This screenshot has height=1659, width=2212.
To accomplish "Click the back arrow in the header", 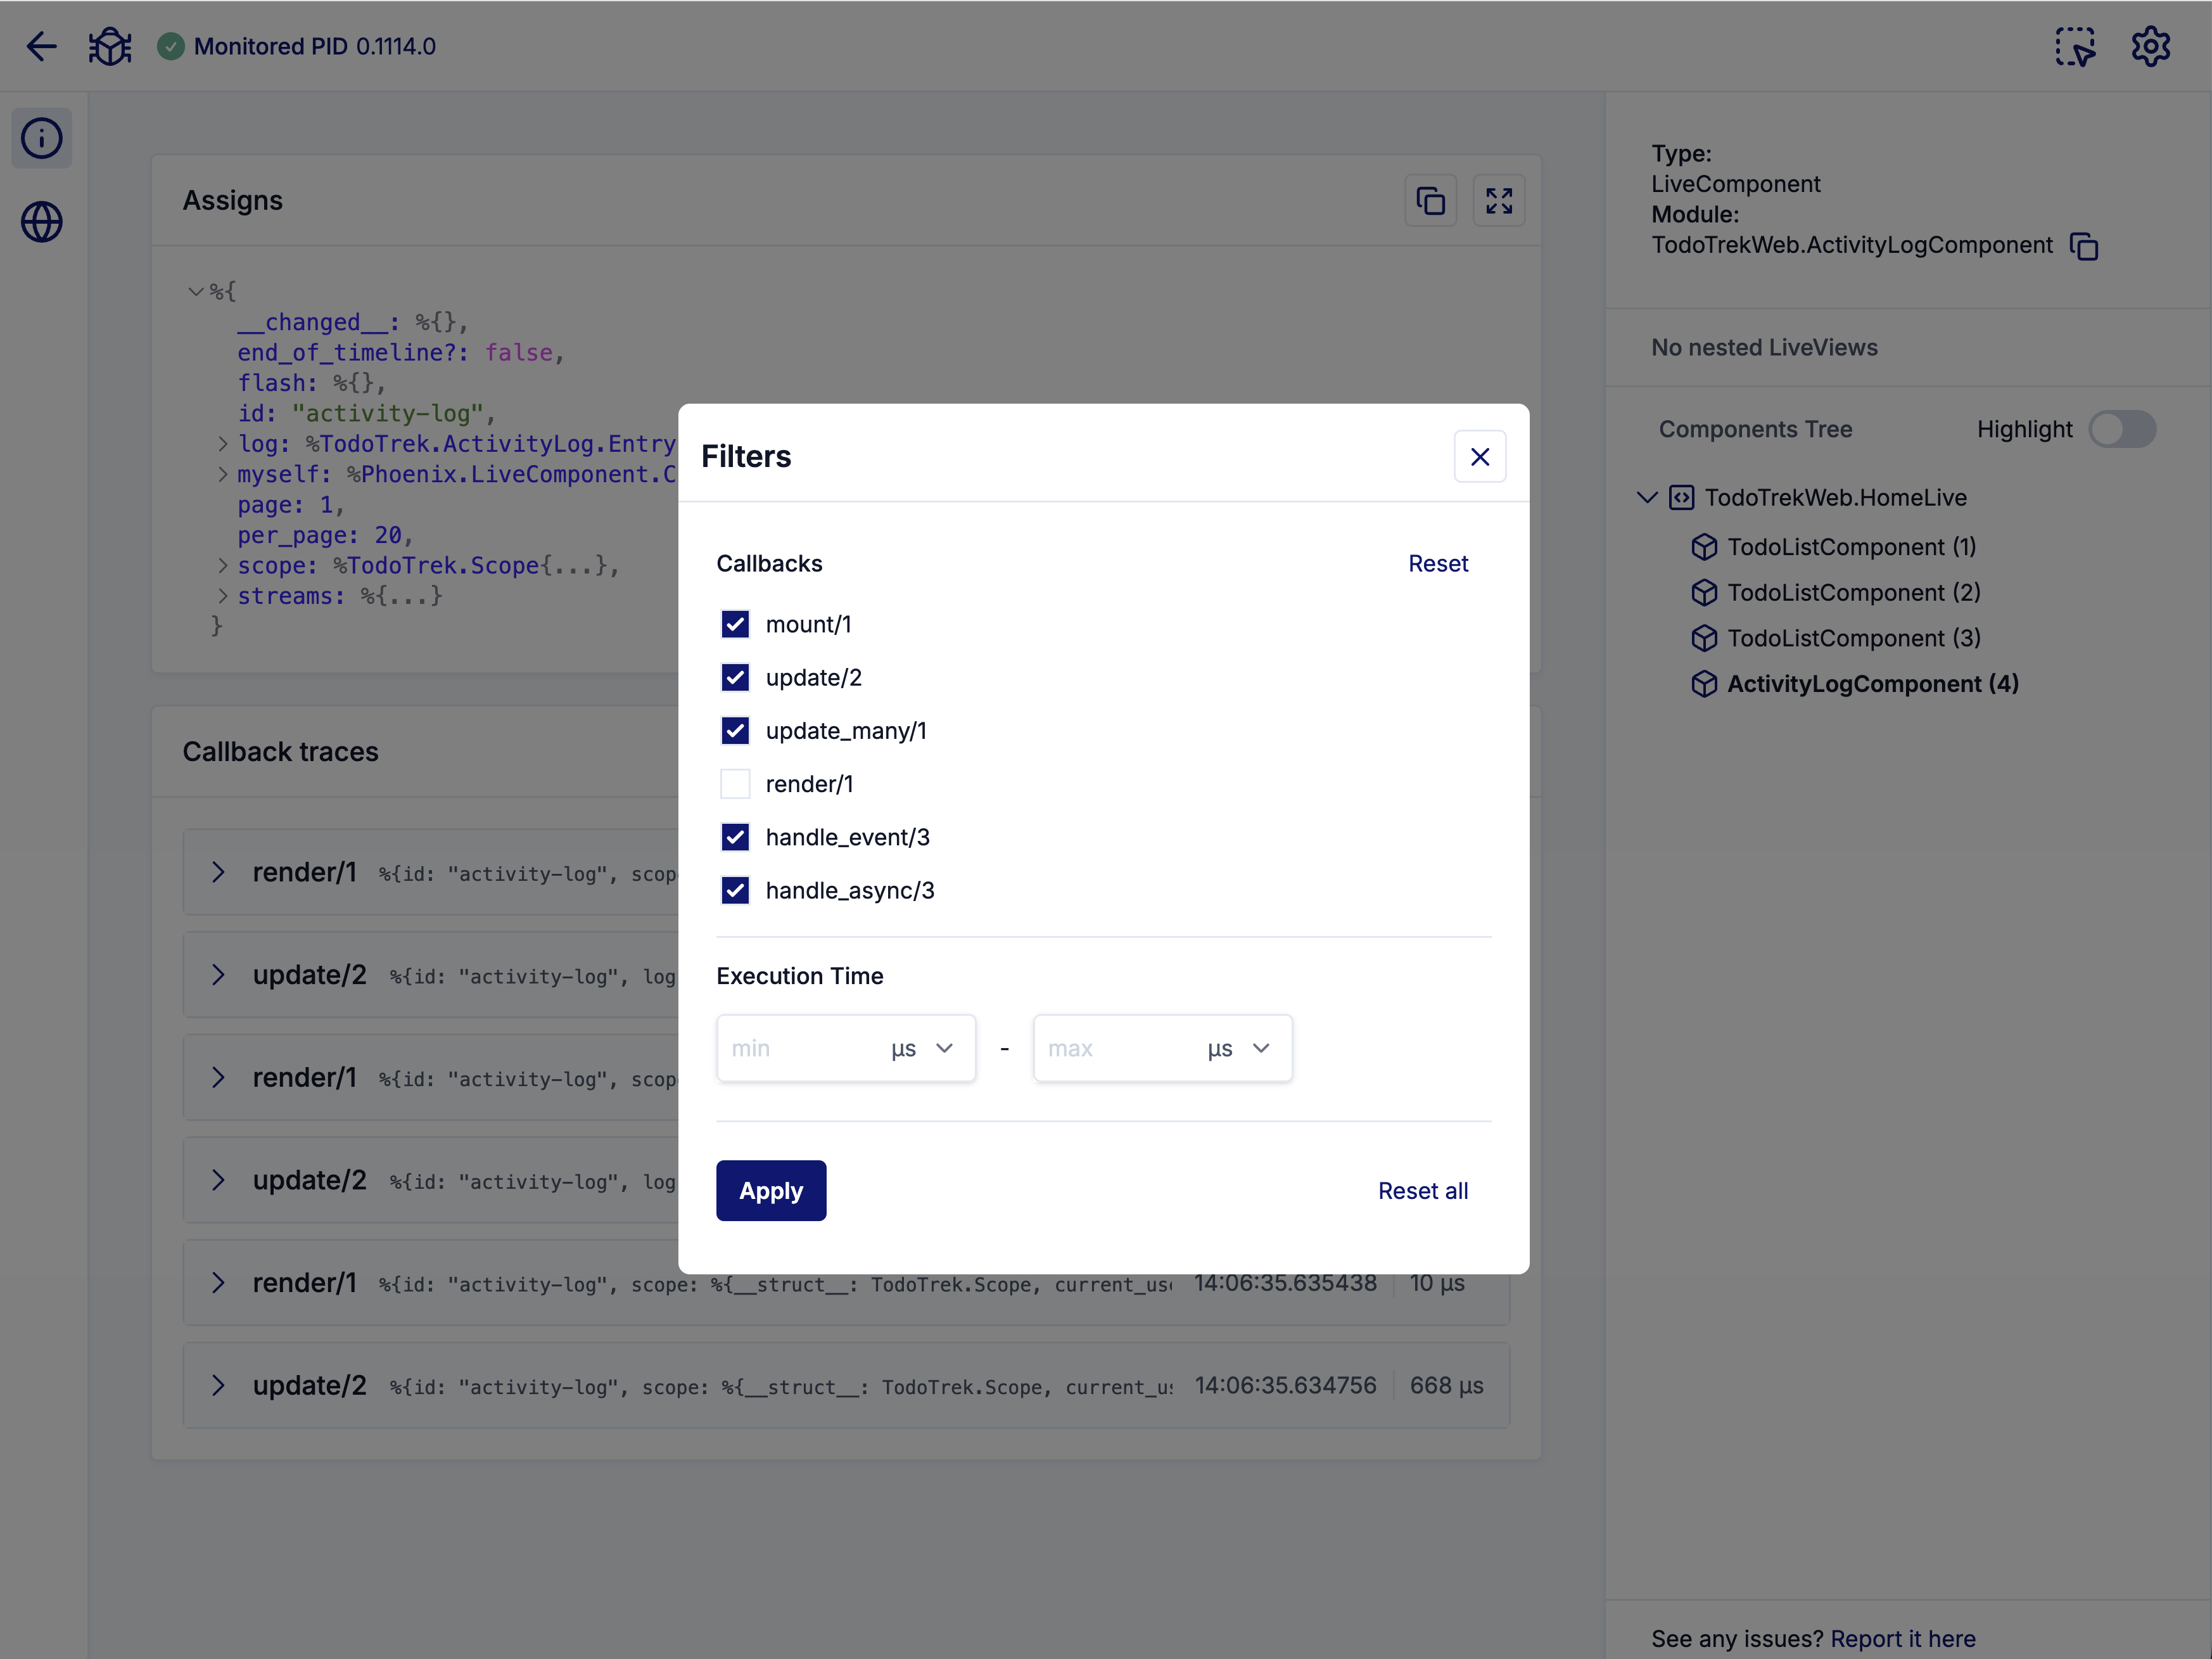I will pyautogui.click(x=41, y=46).
